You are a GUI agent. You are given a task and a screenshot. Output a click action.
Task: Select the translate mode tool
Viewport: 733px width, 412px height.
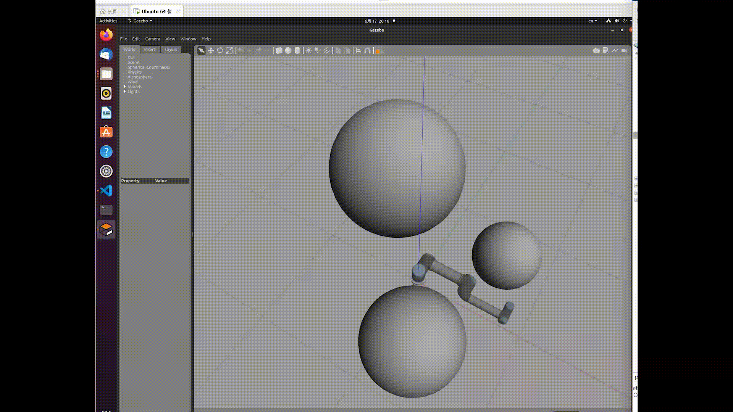pos(211,51)
